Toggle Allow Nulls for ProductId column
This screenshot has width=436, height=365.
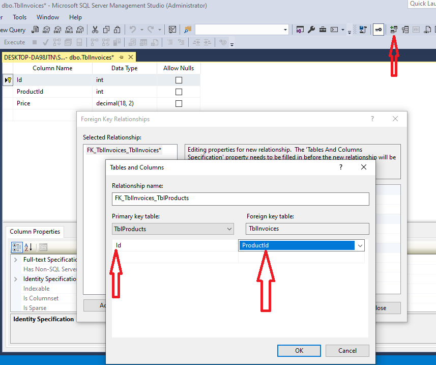(179, 92)
